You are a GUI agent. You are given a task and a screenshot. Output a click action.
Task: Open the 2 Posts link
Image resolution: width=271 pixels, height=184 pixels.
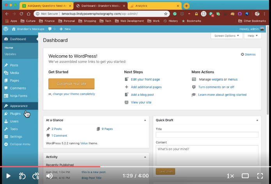pos(57,129)
